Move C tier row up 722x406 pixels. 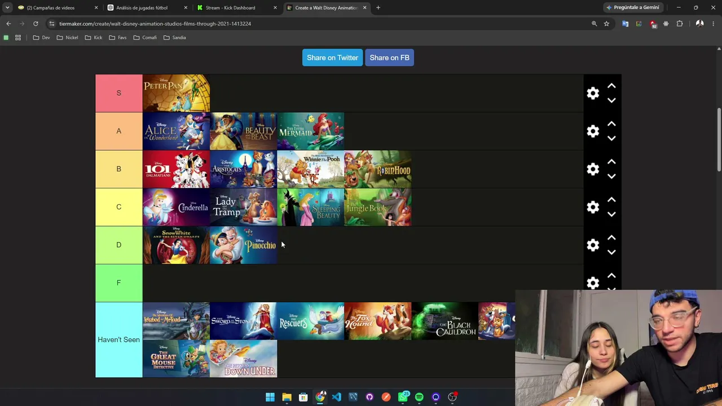[x=611, y=200]
